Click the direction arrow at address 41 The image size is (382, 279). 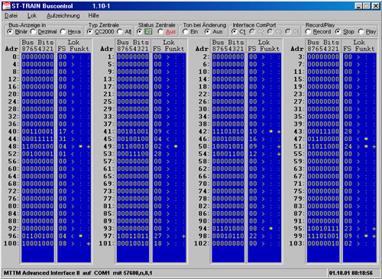click(x=168, y=131)
